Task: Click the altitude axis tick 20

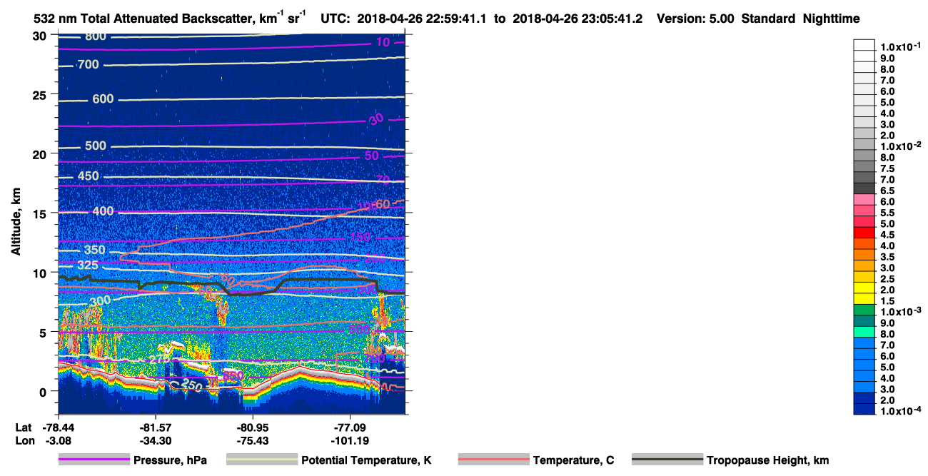Action: pyautogui.click(x=41, y=154)
